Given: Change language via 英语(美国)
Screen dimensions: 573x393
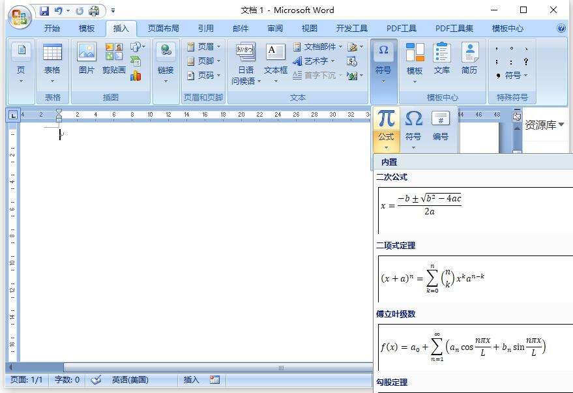Looking at the screenshot, I should point(130,380).
